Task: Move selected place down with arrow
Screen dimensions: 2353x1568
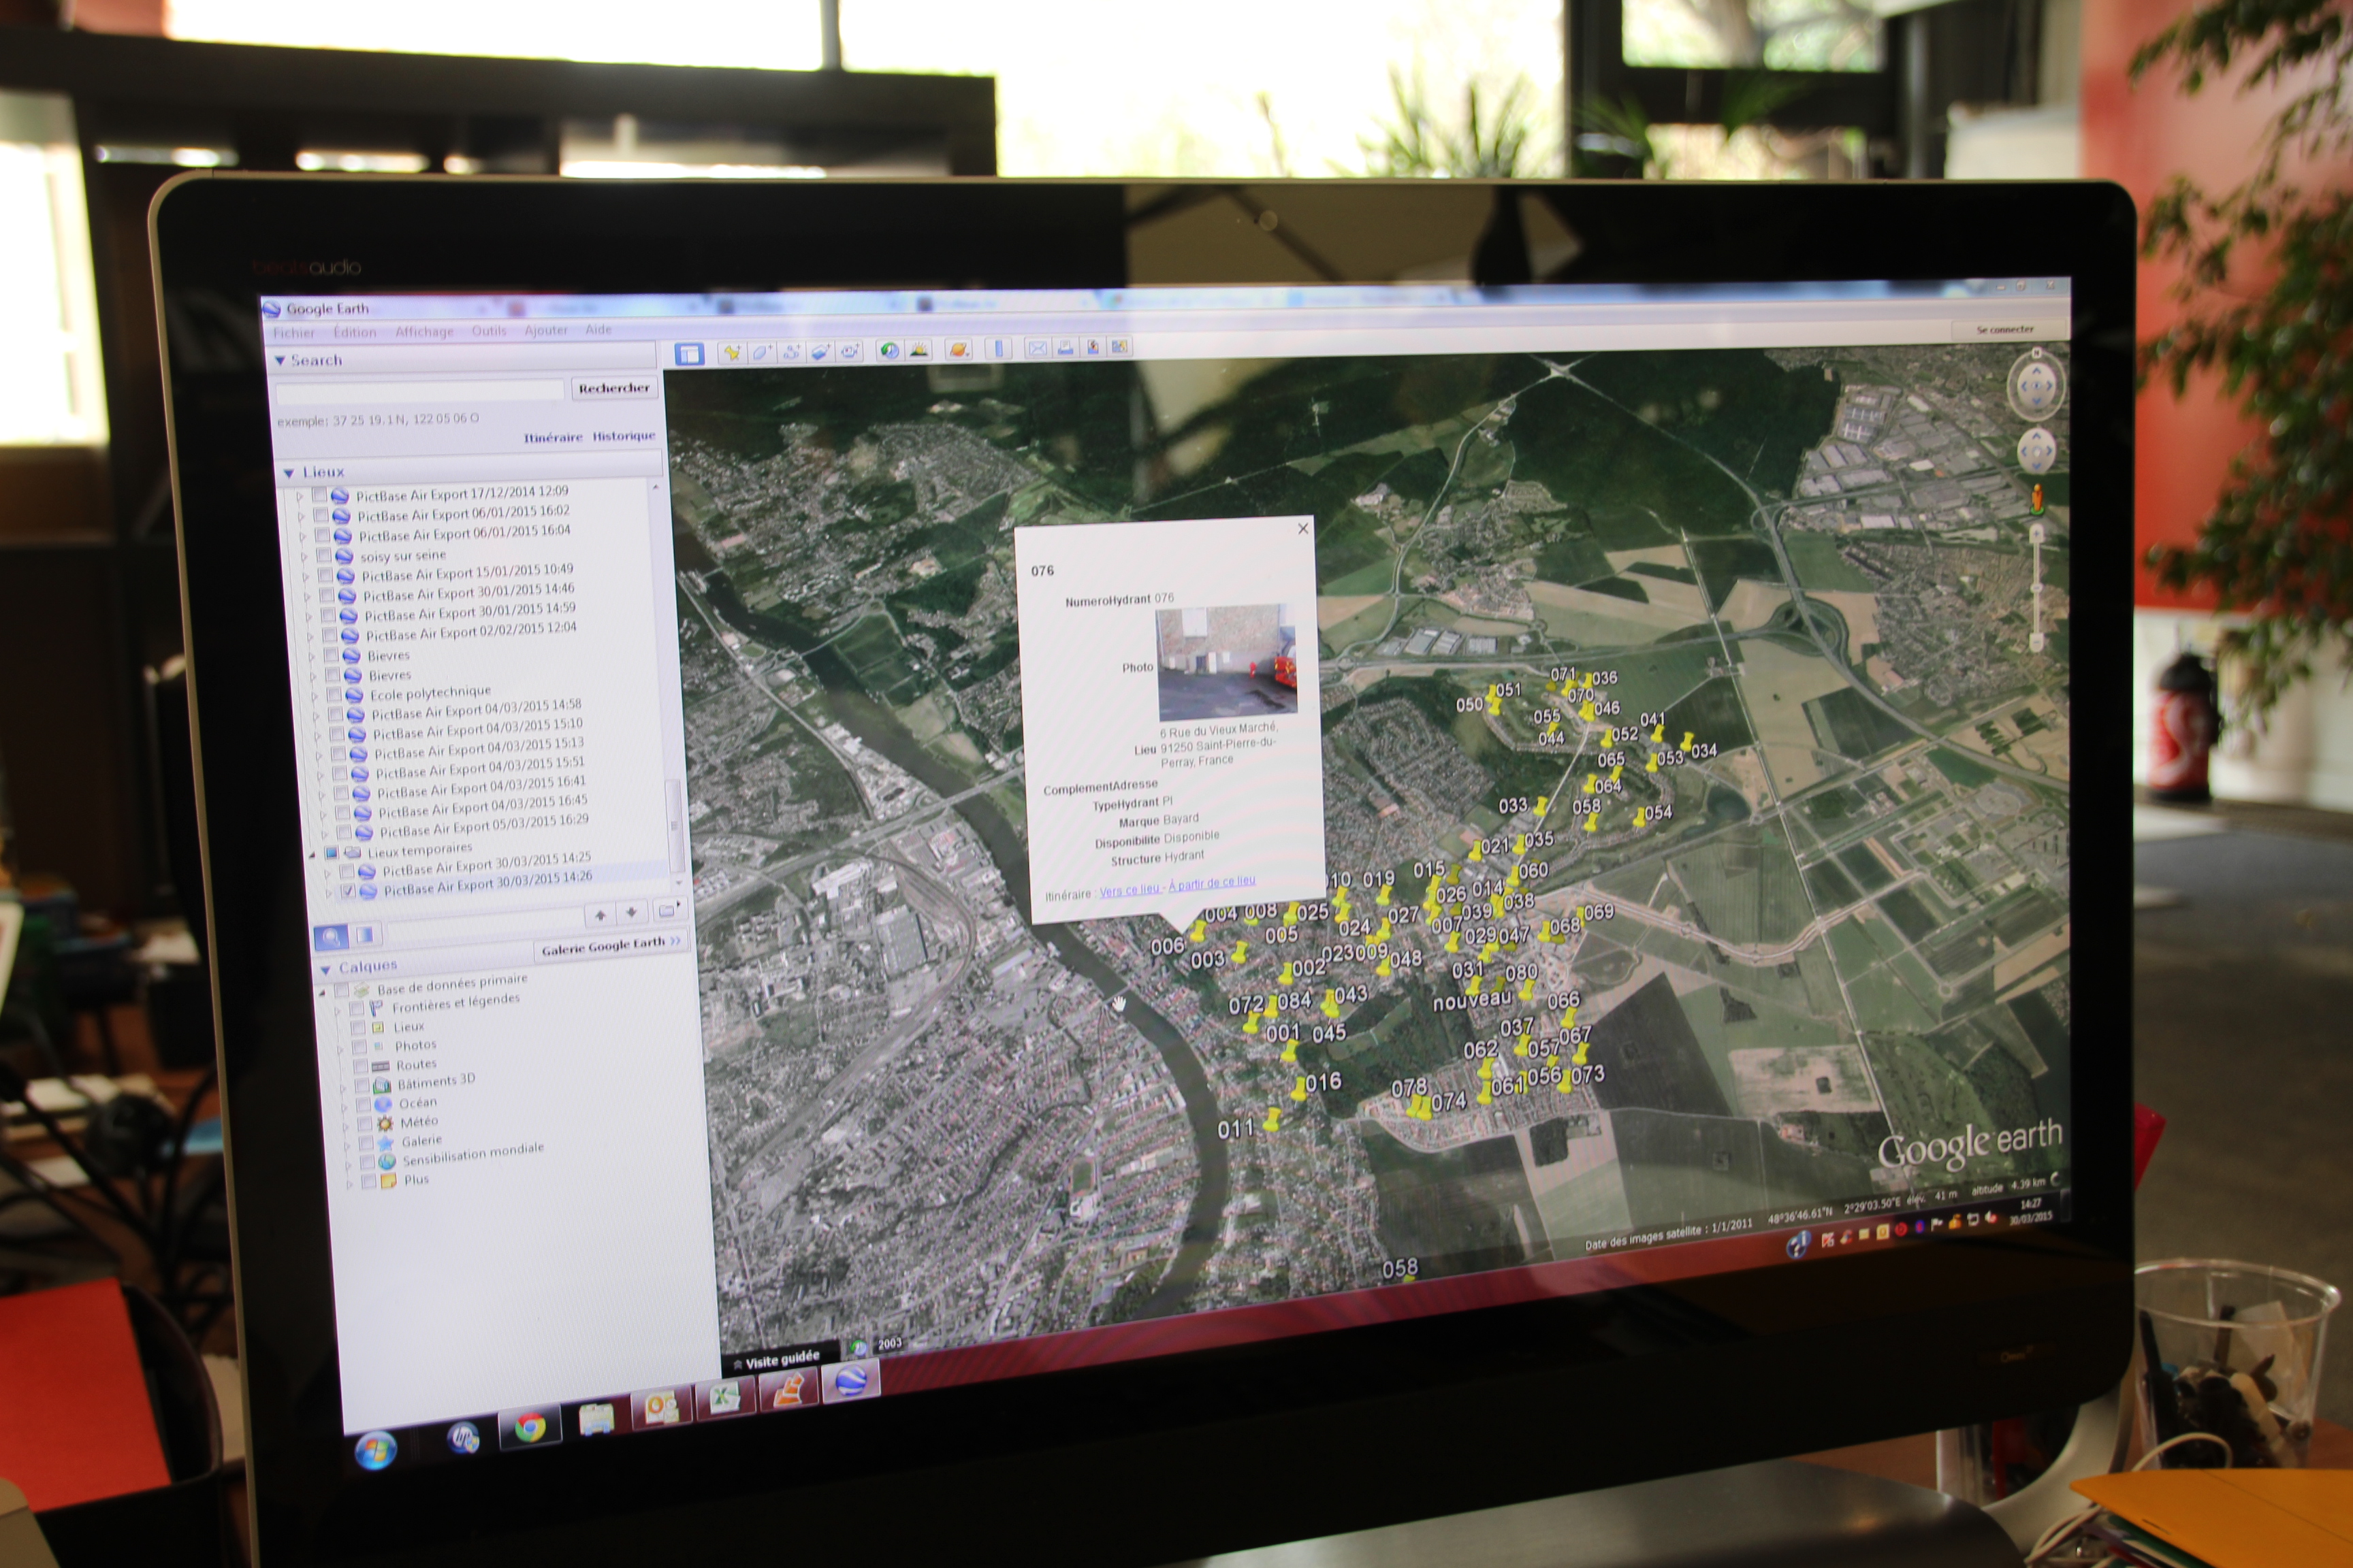Action: [x=631, y=913]
